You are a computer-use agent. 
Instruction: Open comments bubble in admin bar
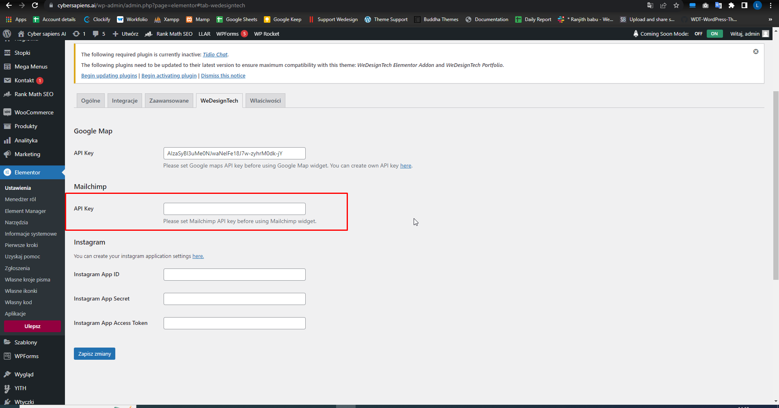point(99,34)
